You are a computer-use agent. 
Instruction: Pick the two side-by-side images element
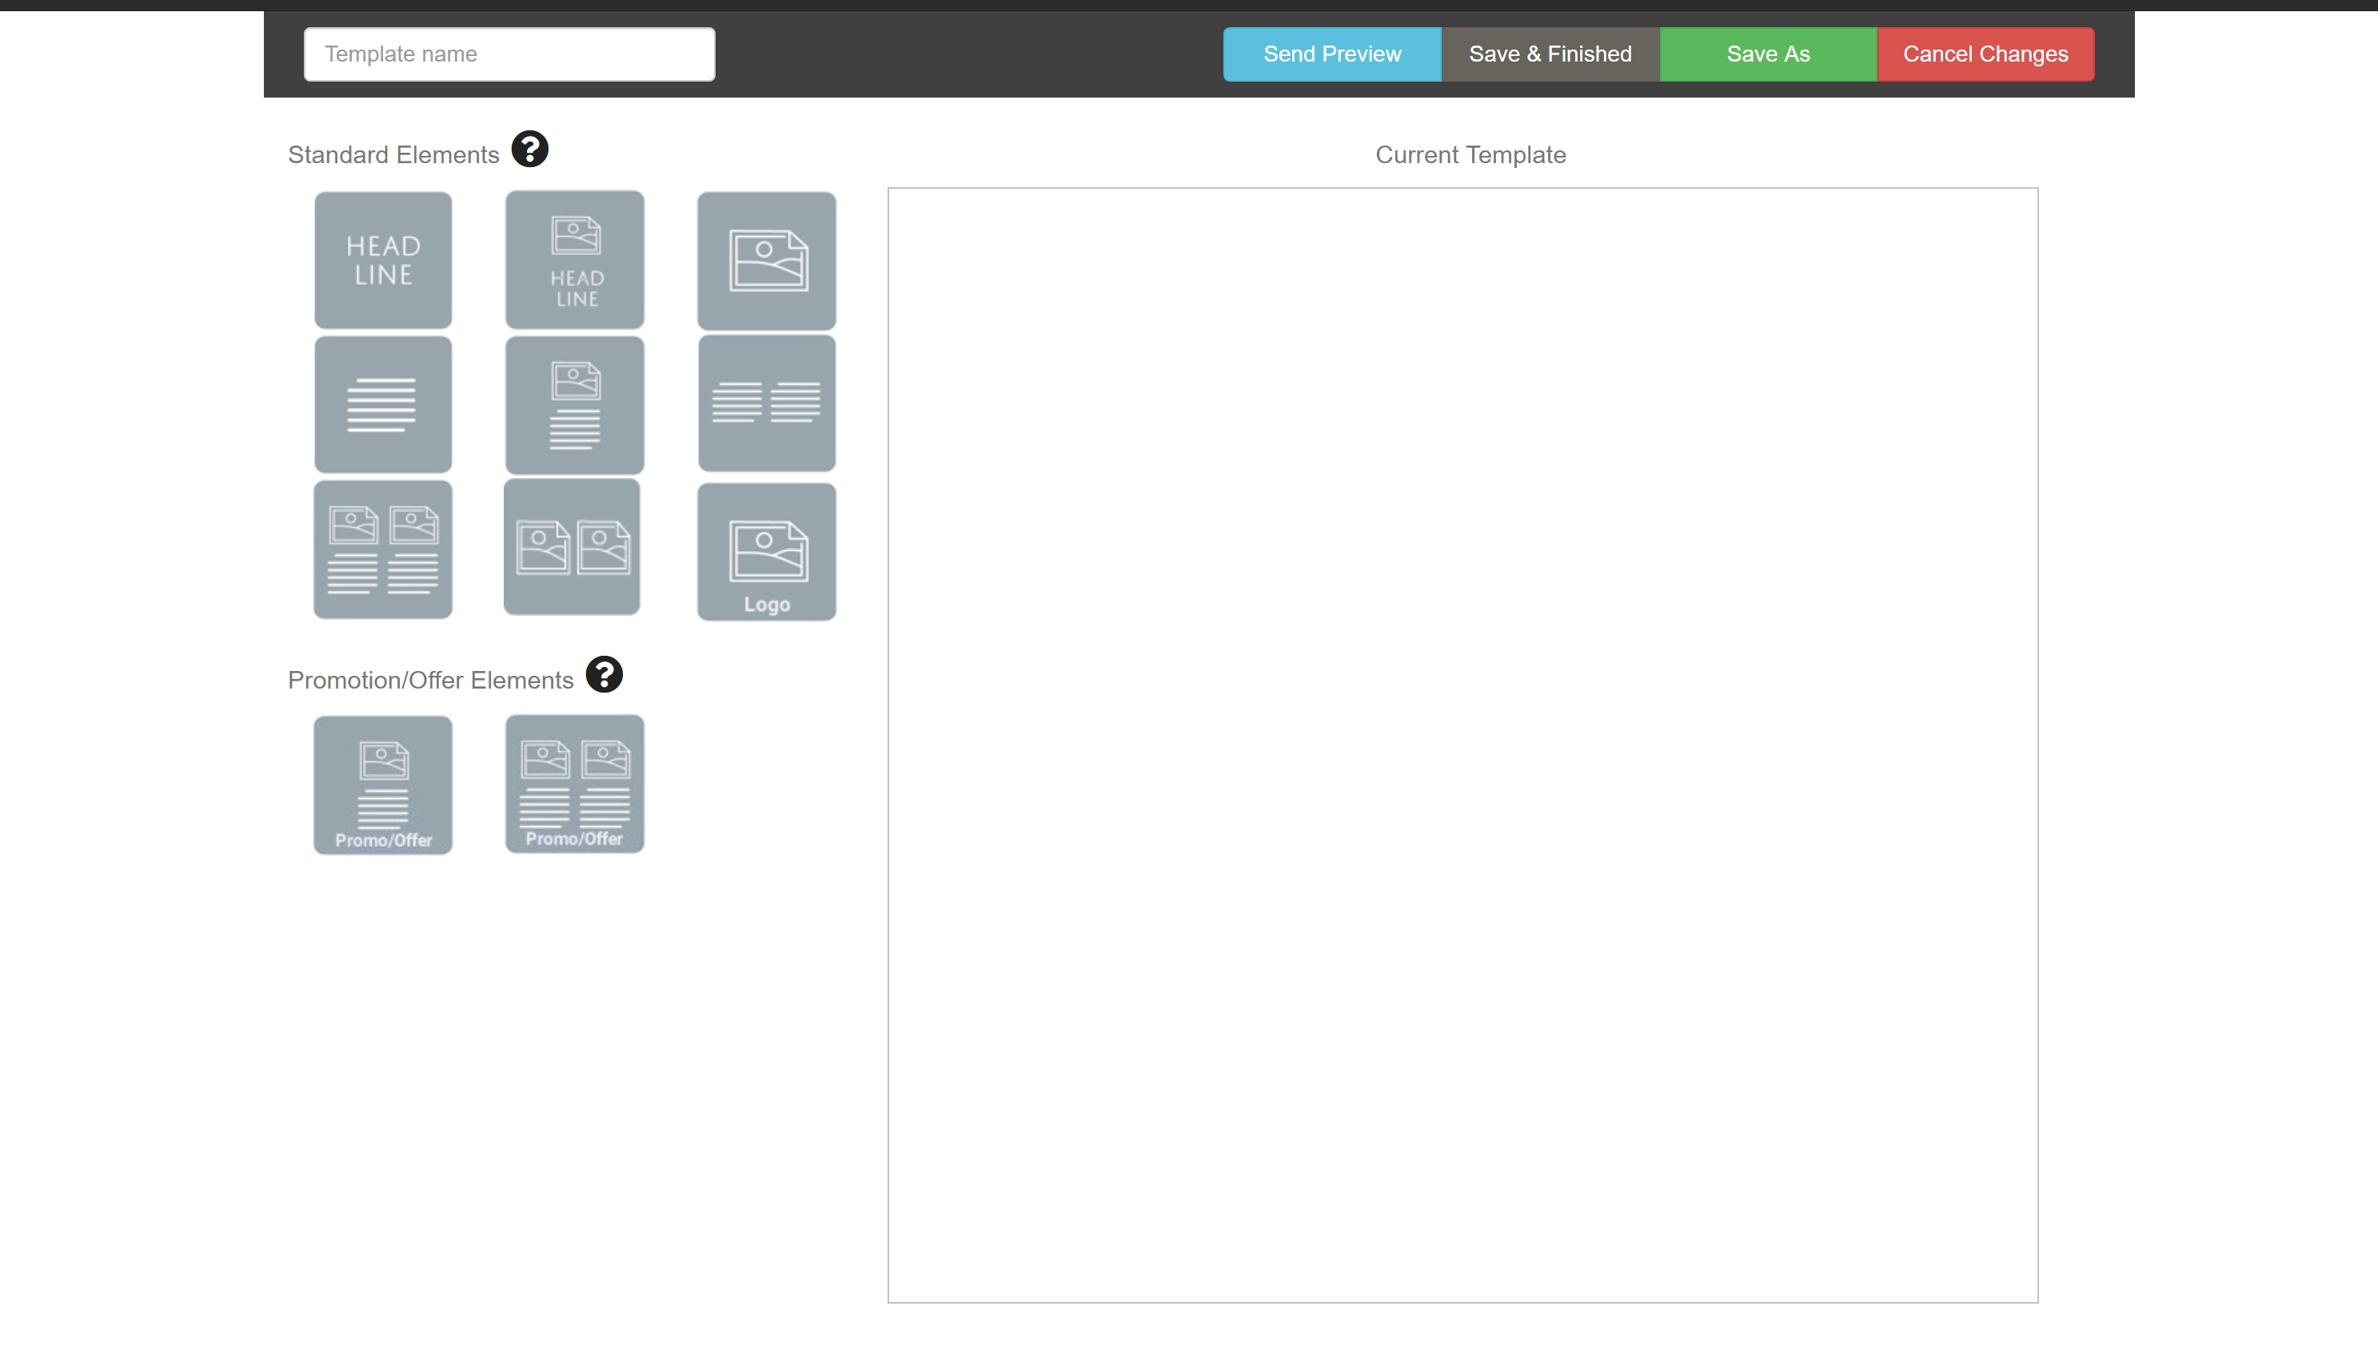[572, 547]
